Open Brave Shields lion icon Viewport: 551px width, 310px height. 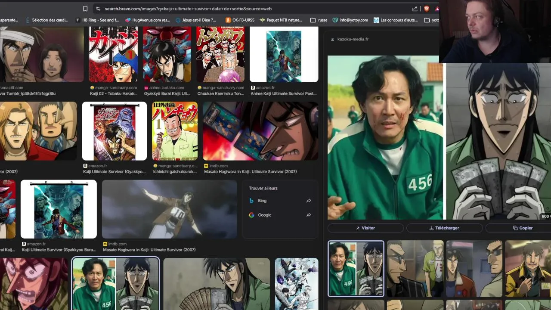[x=427, y=9]
